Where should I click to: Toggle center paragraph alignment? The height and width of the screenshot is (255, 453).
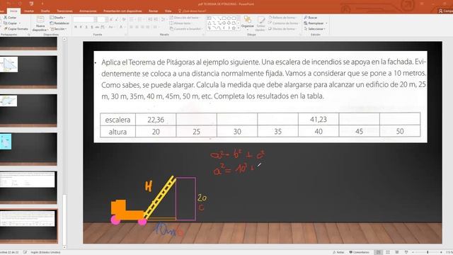point(137,27)
